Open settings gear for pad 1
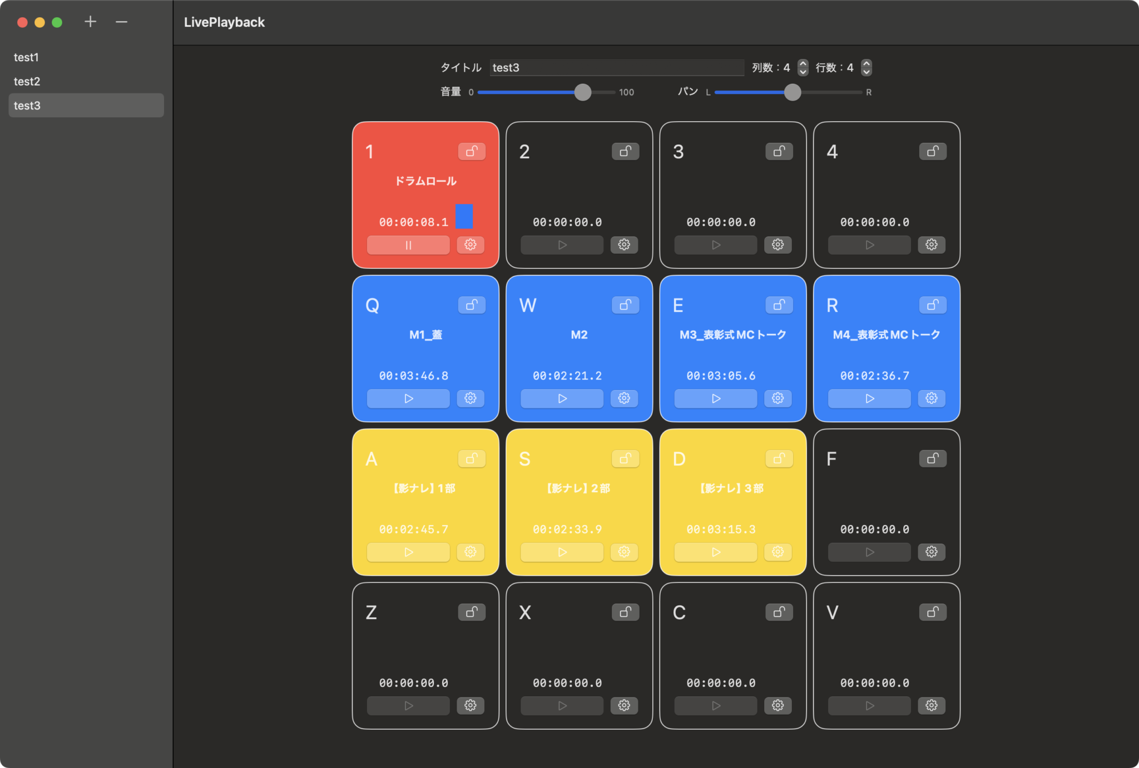Screen dimensions: 1139x768 click(x=471, y=245)
